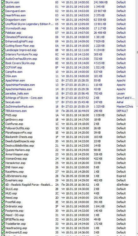Image resolution: width=138 pixels, height=236 pixels.
Task: Click the dDefinder author cell
Action: [123, 185]
